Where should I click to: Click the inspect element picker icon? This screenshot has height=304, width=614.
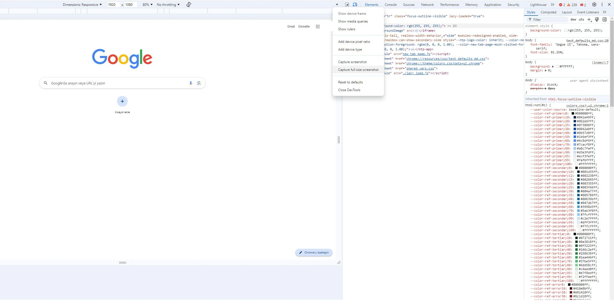point(347,4)
